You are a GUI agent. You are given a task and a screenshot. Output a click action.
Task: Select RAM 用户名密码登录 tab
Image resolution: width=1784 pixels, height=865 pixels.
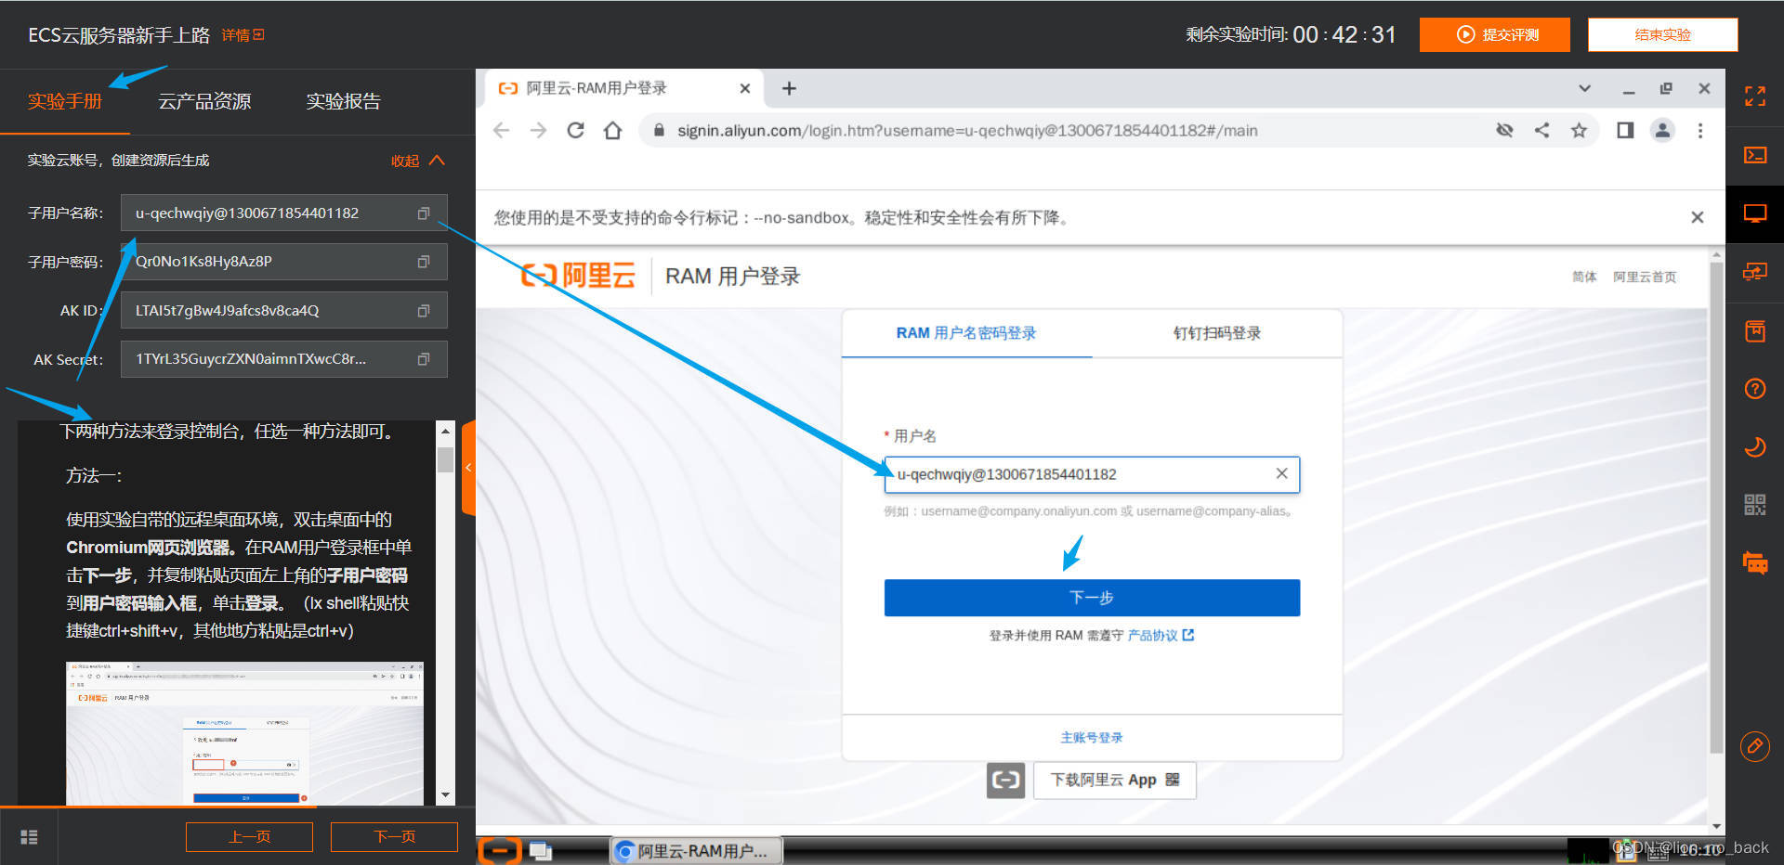click(x=966, y=333)
